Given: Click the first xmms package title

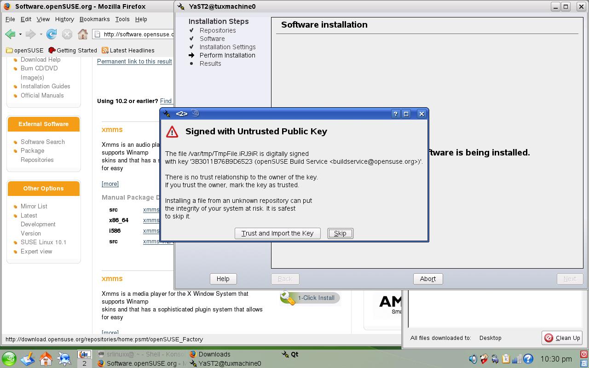Looking at the screenshot, I should (112, 129).
